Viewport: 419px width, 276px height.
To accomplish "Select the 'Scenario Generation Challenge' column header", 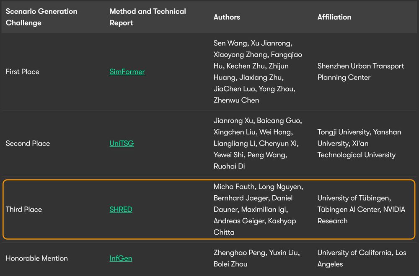I will coord(41,17).
